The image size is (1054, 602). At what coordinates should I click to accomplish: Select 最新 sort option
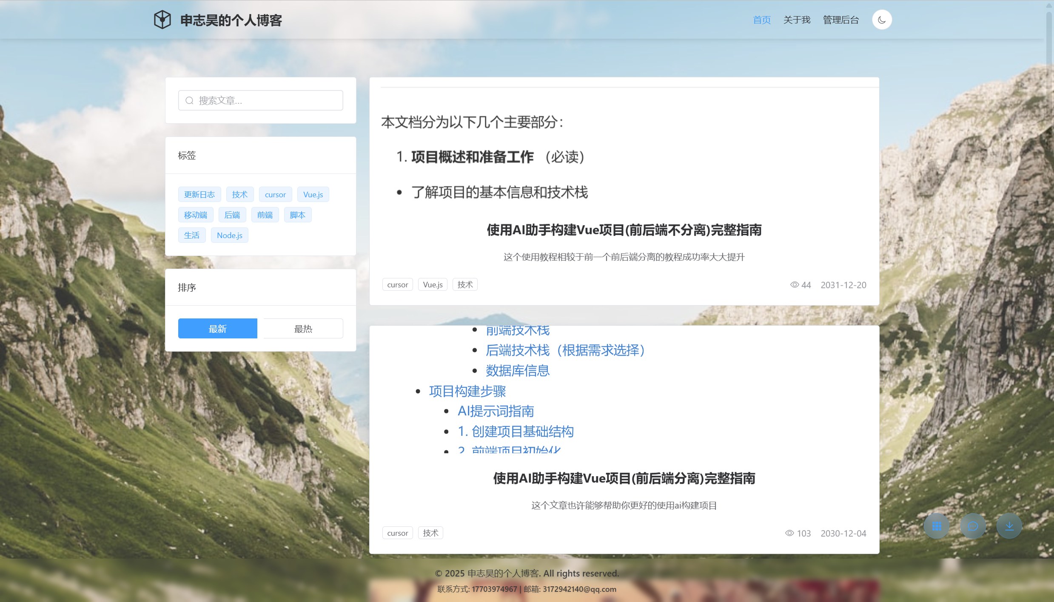[217, 329]
